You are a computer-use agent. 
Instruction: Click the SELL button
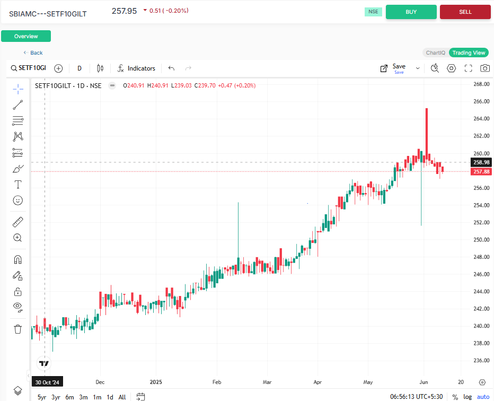(x=465, y=12)
